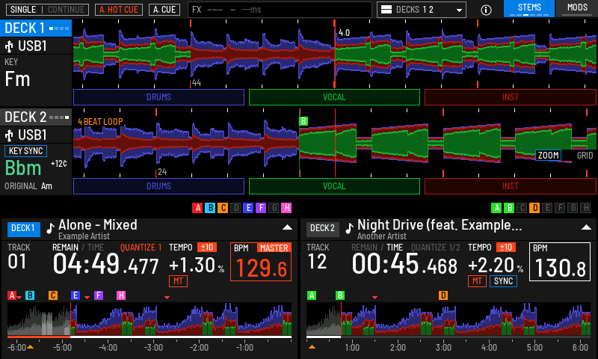Toggle Deck 1 MT master tempo

(x=178, y=281)
